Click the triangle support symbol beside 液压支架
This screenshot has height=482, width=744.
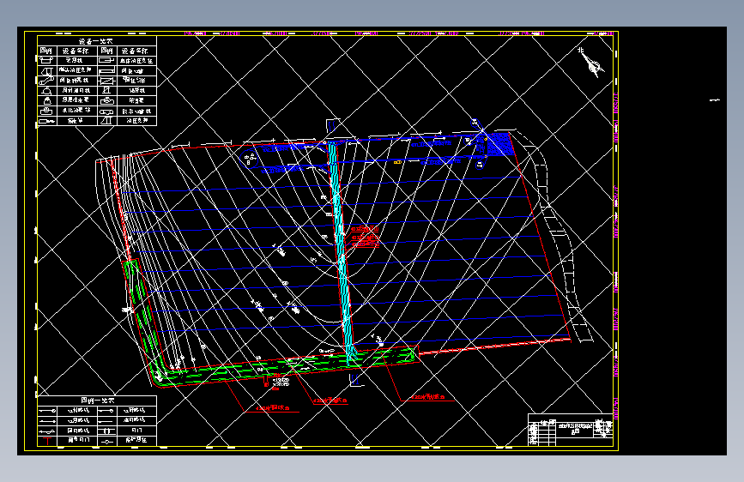click(106, 120)
